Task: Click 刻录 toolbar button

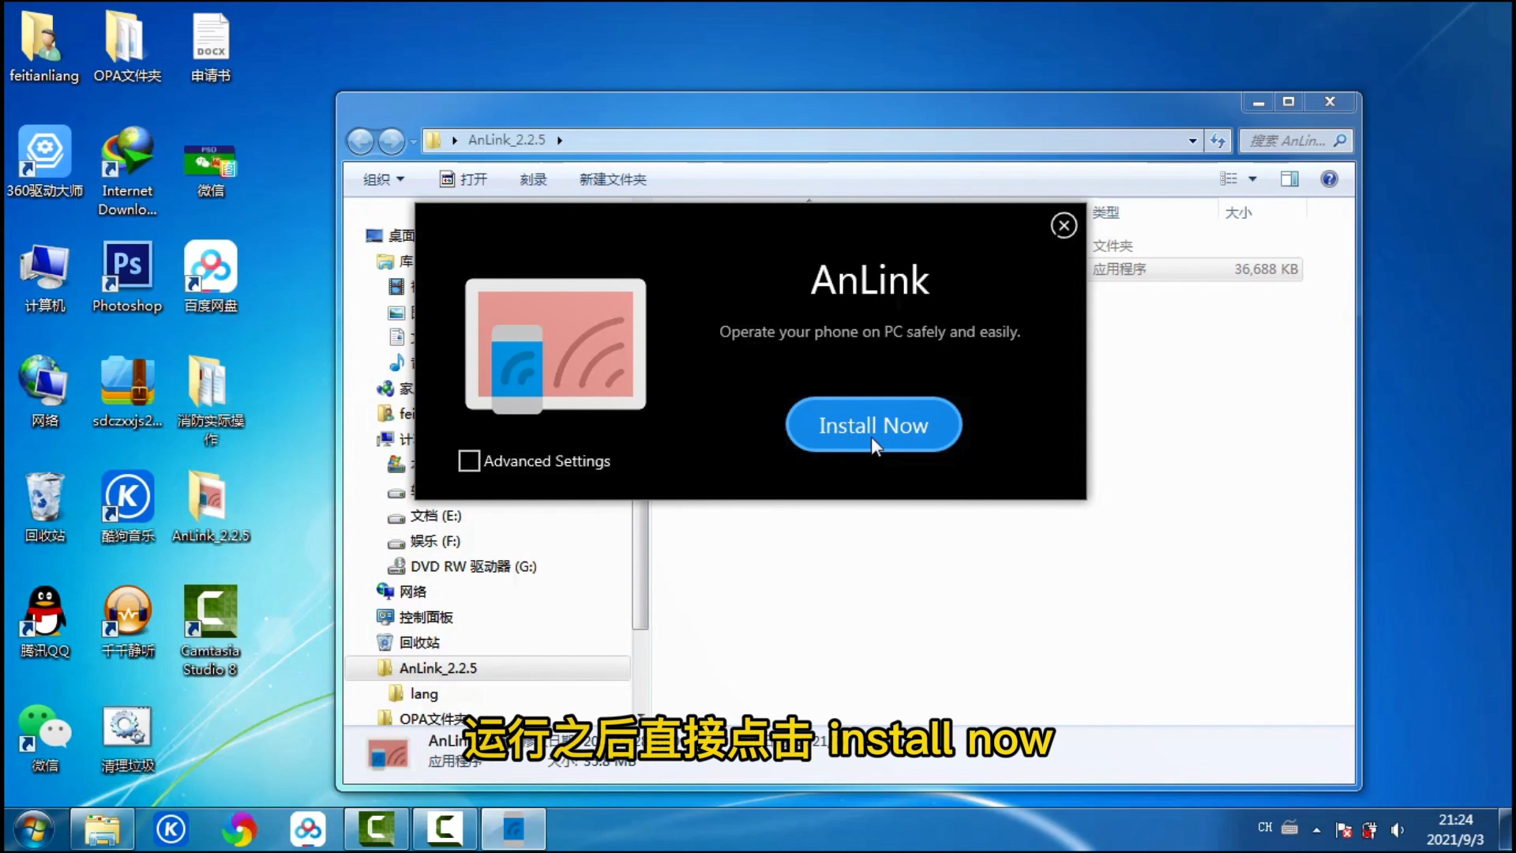Action: (532, 178)
